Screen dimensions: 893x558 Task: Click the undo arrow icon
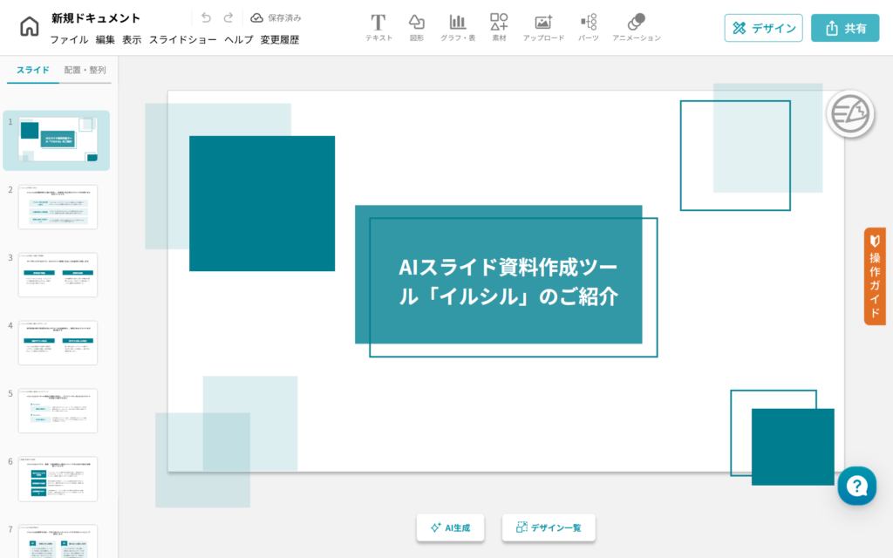tap(206, 17)
